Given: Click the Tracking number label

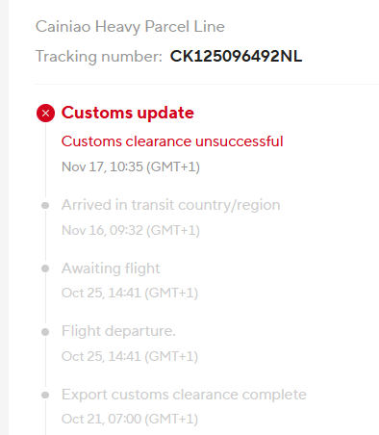Looking at the screenshot, I should coord(99,57).
